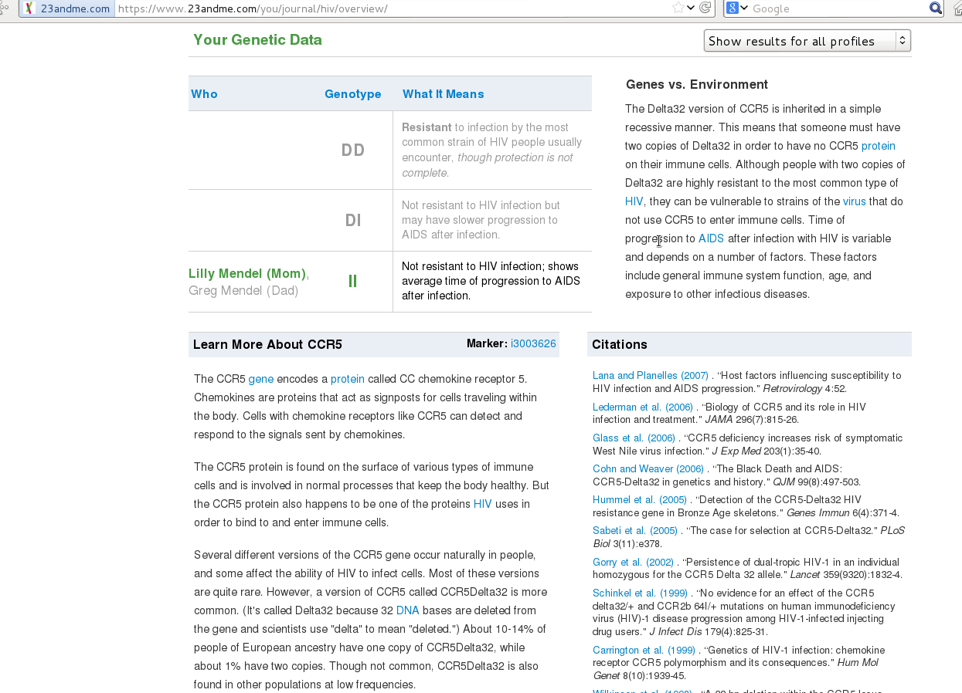Open the 'Show results for all profiles' dropdown
The height and width of the screenshot is (693, 962).
(807, 41)
